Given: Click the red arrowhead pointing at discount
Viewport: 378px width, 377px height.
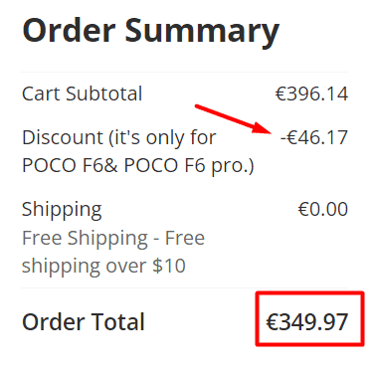Looking at the screenshot, I should pos(263,128).
